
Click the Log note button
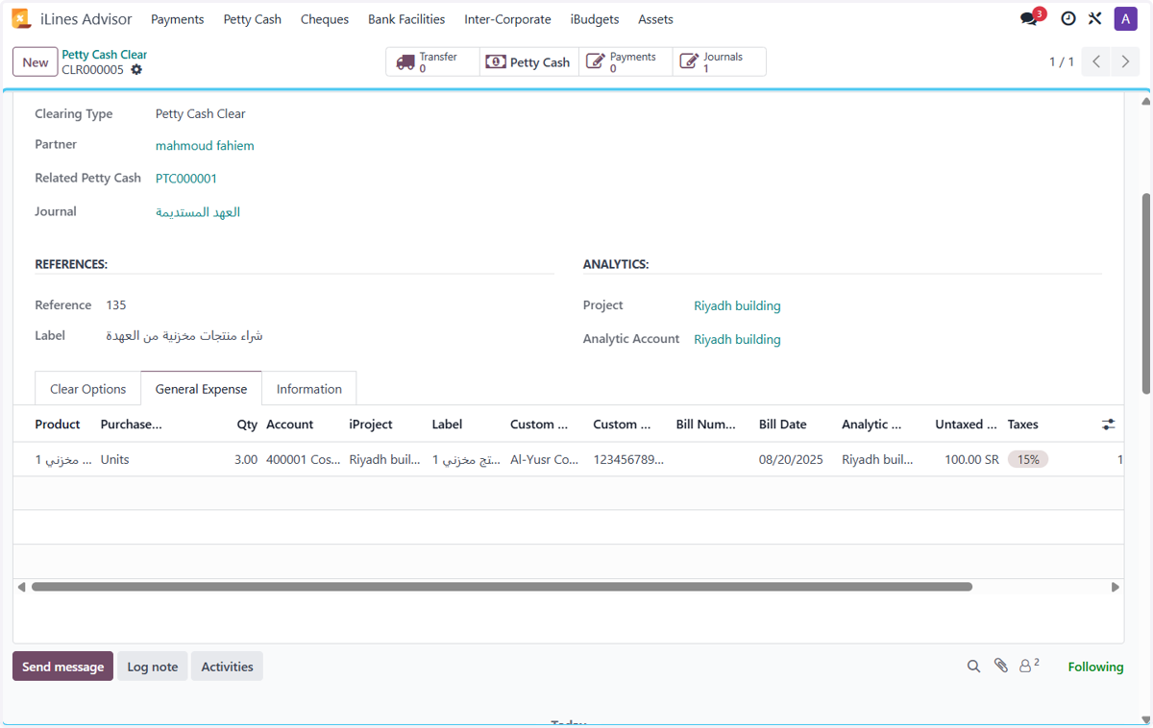coord(153,667)
